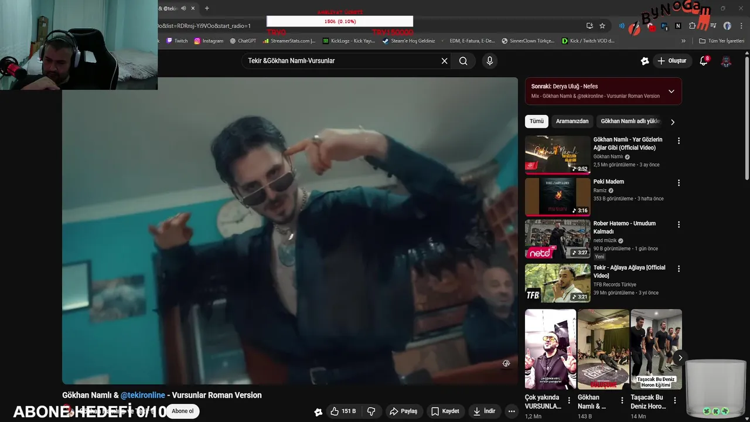Open the Twitch bookmark
The width and height of the screenshot is (750, 422).
pos(177,41)
